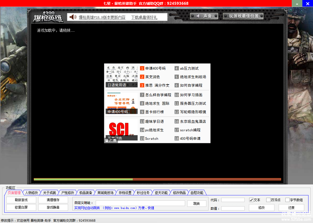
Task: Click the 游戏静音 button
Action: coord(53,207)
